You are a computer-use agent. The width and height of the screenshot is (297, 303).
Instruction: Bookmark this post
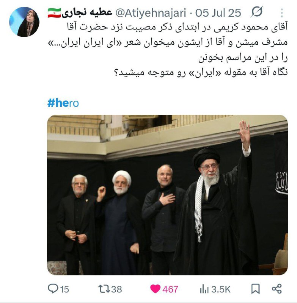pyautogui.click(x=255, y=289)
